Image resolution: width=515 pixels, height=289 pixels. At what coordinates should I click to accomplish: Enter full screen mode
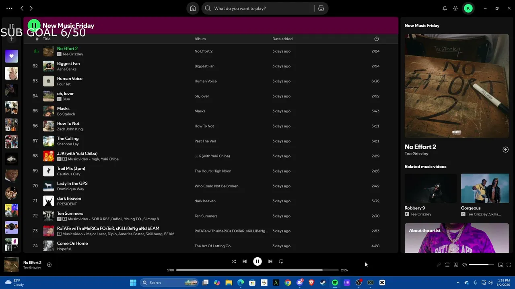point(509,265)
